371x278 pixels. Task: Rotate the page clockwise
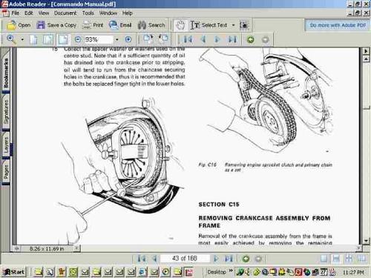(x=148, y=39)
